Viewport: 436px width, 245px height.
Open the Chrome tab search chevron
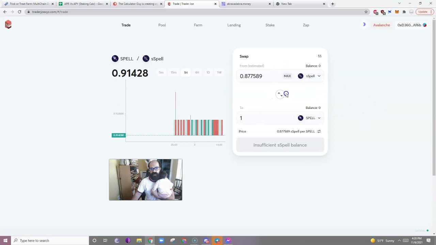point(399,4)
